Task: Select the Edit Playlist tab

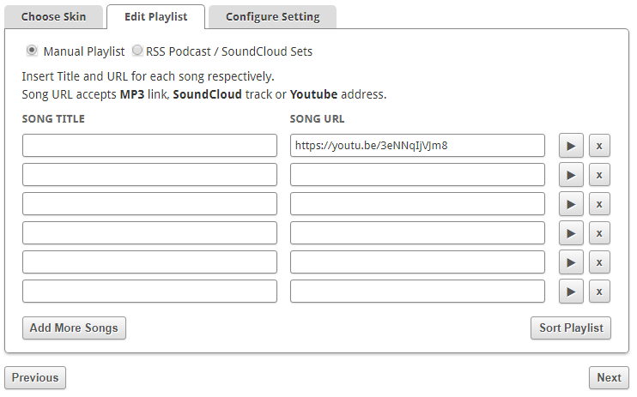Action: [155, 17]
